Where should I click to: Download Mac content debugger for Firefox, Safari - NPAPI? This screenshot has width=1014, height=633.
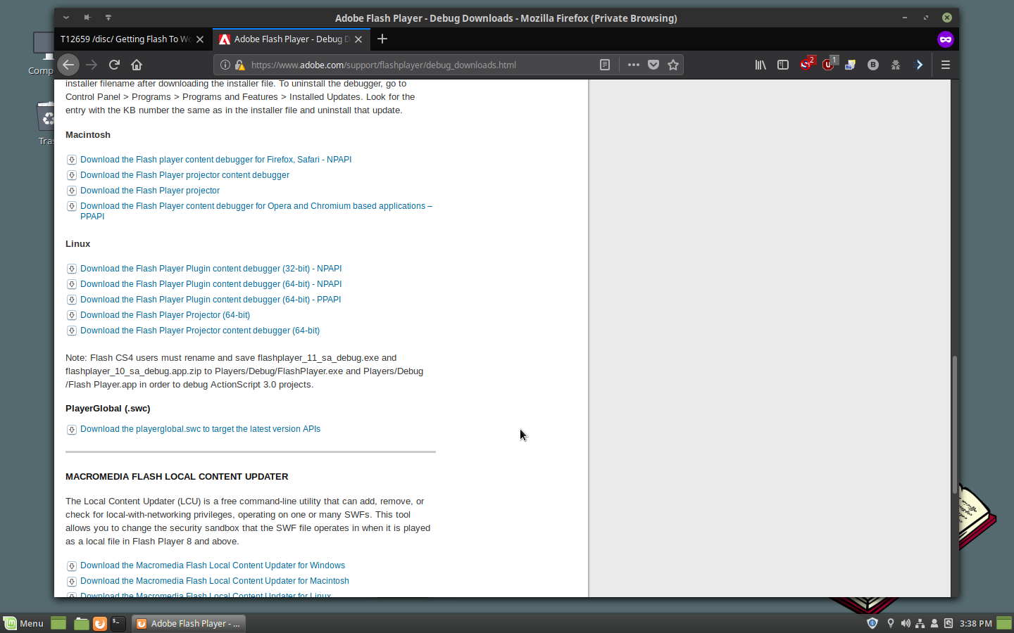[x=215, y=160]
